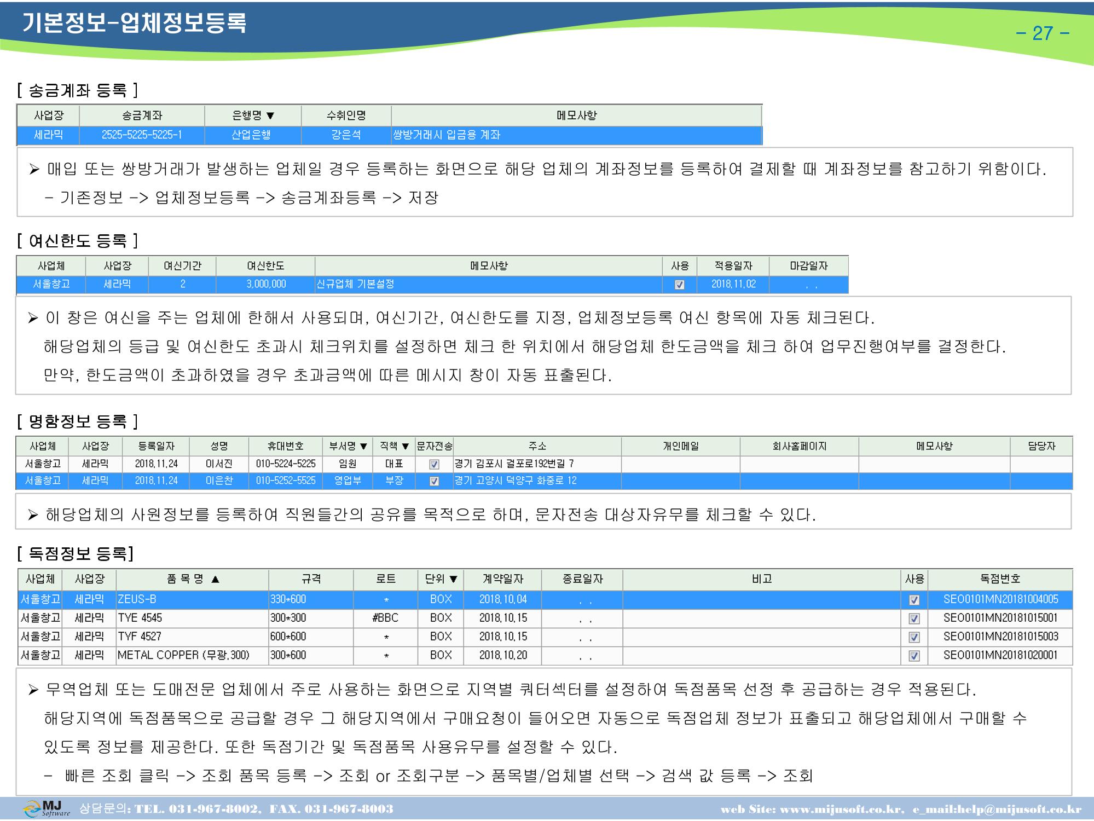Select the 강은석 recipient cell
This screenshot has height=821, width=1094.
[x=346, y=135]
